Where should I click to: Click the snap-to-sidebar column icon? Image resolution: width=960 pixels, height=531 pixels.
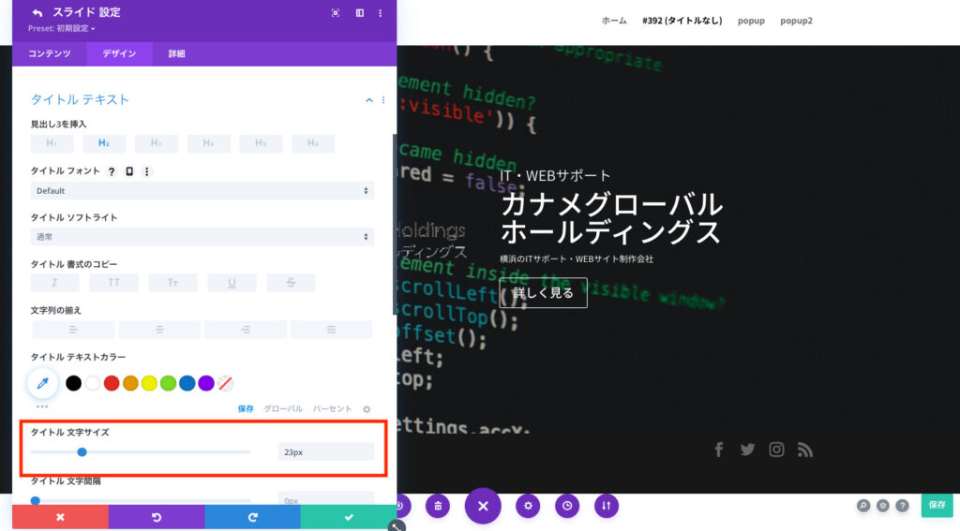pos(360,13)
